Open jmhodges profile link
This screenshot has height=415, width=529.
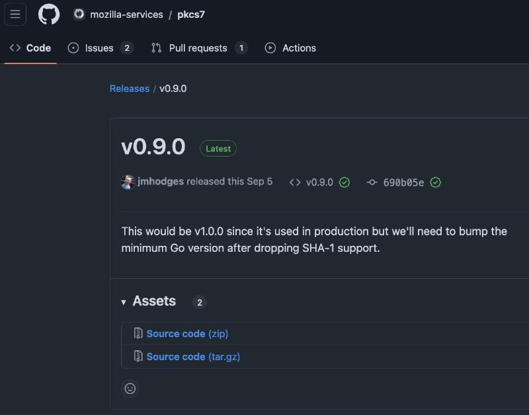[161, 182]
